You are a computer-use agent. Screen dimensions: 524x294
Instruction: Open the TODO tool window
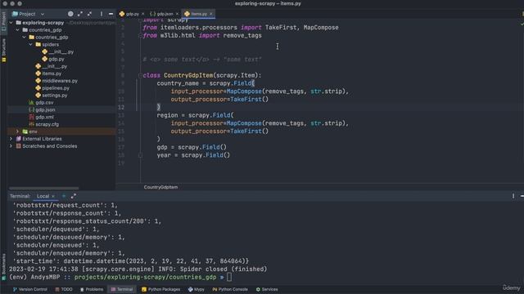tap(64, 289)
